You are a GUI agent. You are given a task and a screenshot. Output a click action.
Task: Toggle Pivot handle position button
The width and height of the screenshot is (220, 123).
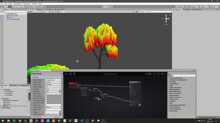tap(31, 7)
